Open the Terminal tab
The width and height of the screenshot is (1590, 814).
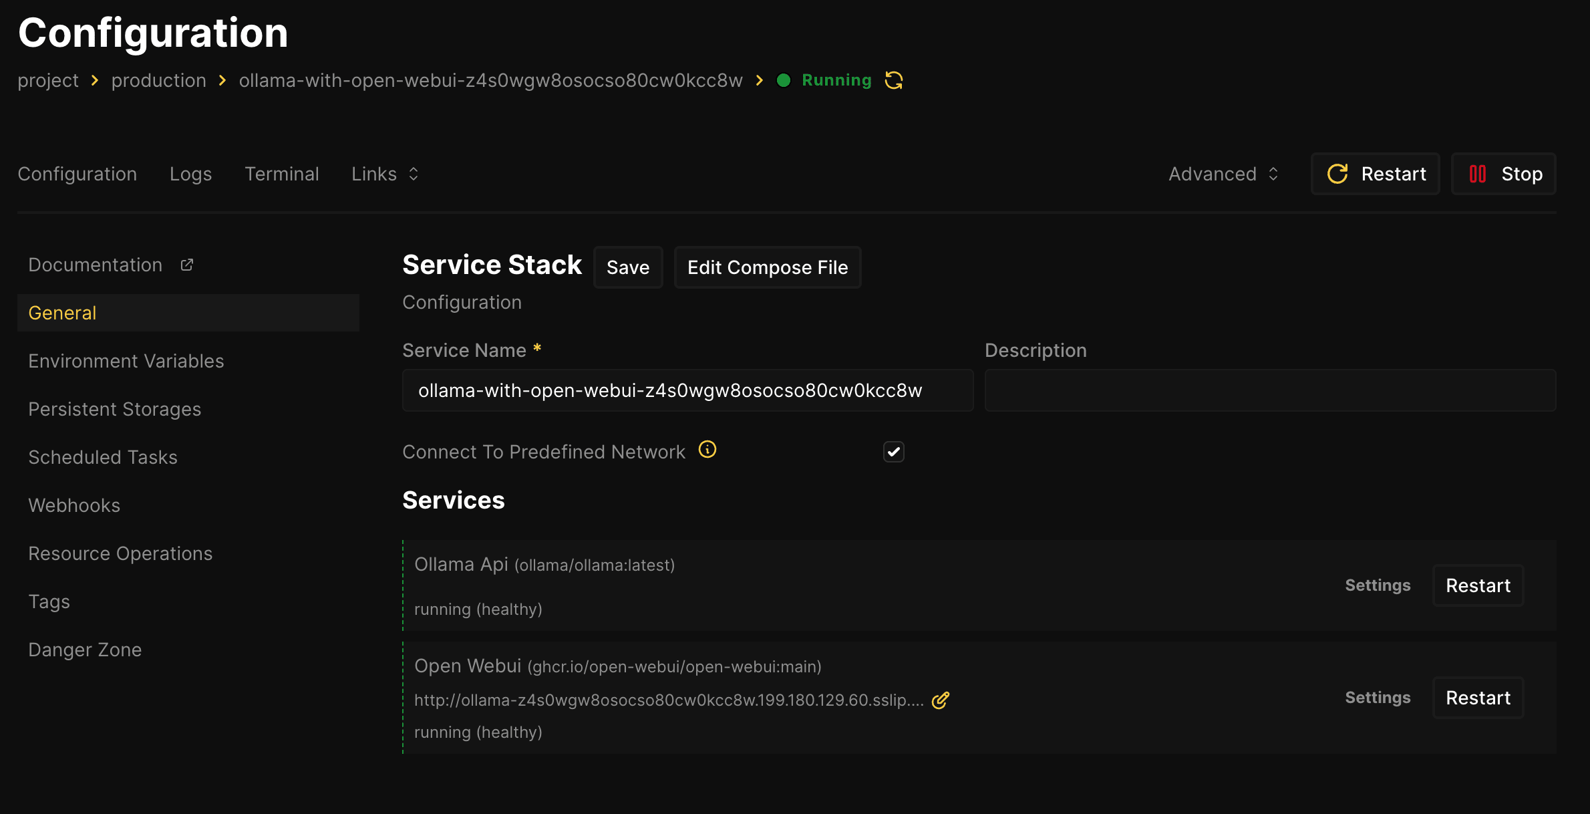pos(281,174)
